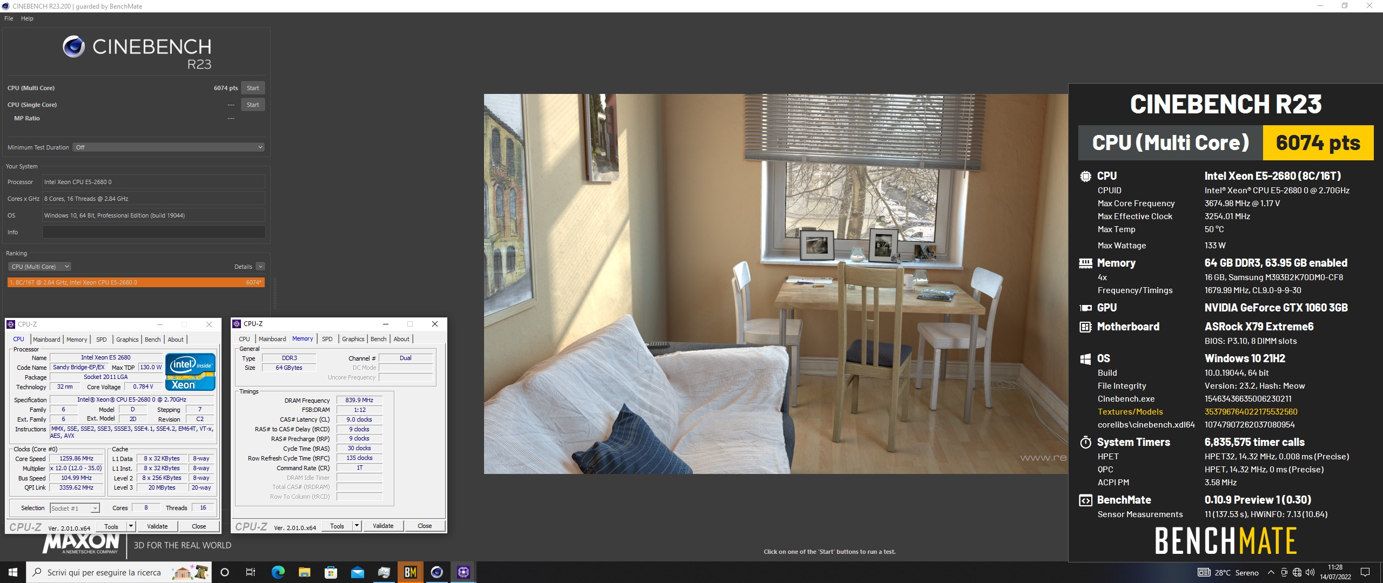Click the Cinebench R23 sphere logo

coord(73,47)
